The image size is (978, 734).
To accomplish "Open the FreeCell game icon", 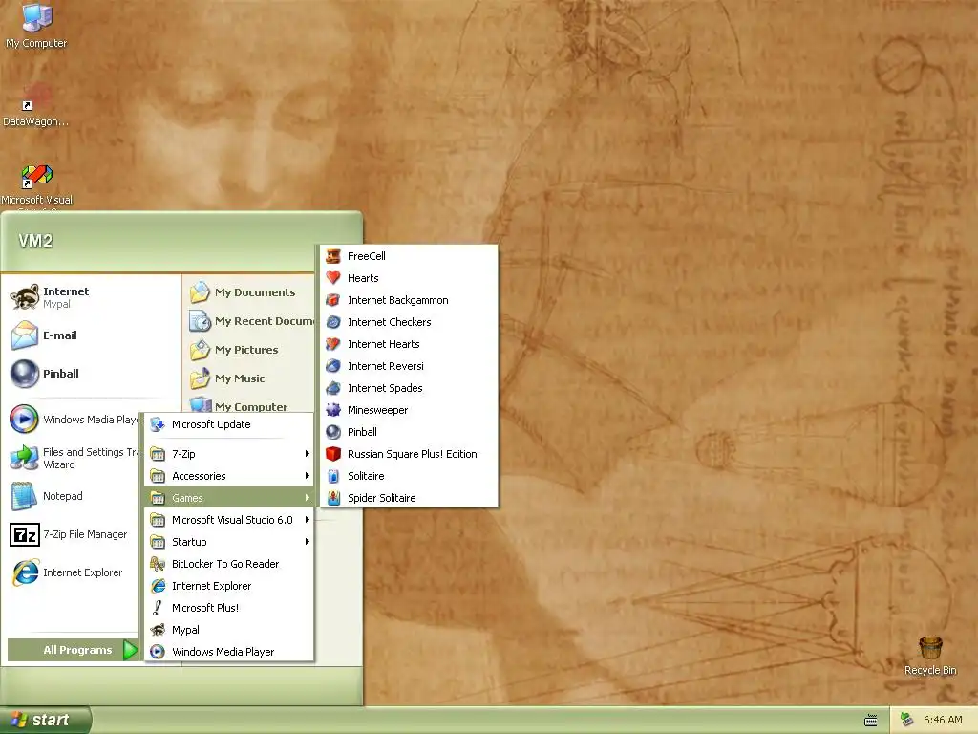I will pyautogui.click(x=333, y=256).
